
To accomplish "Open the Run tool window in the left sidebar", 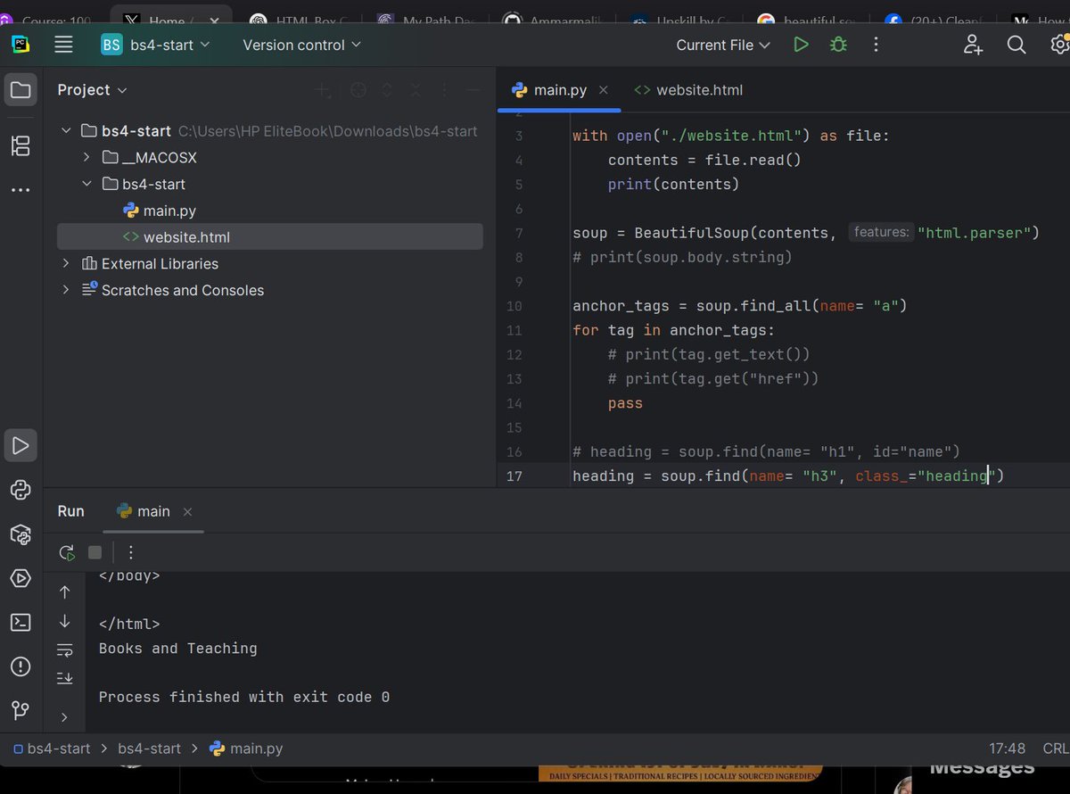I will click(21, 445).
